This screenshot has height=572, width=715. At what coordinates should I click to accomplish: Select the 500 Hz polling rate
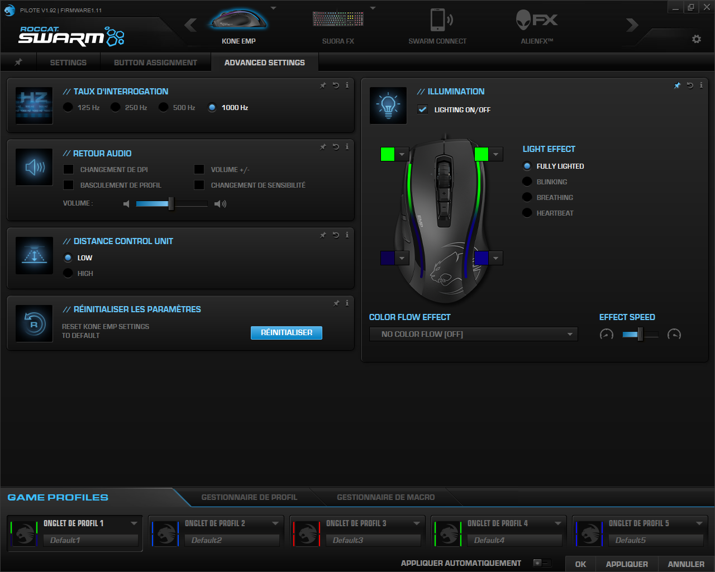[164, 107]
